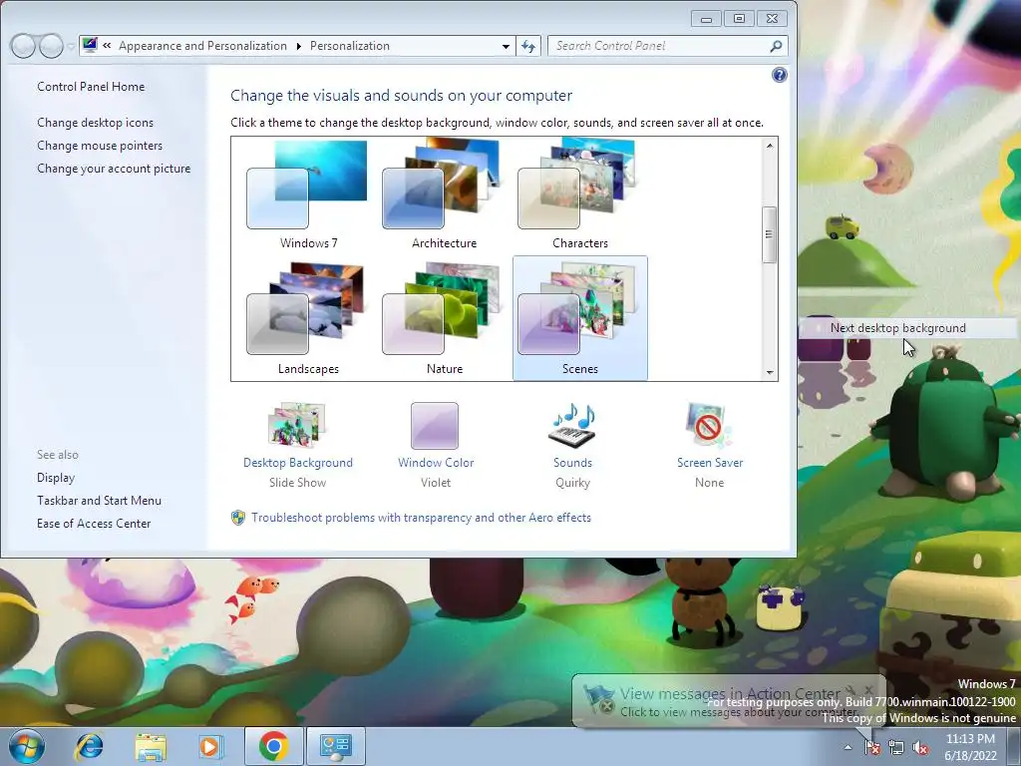This screenshot has height=766, width=1021.
Task: Open Google Chrome from taskbar
Action: pyautogui.click(x=273, y=746)
